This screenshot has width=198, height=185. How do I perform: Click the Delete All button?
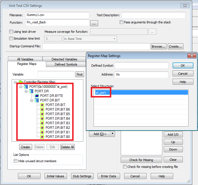[x=67, y=147]
